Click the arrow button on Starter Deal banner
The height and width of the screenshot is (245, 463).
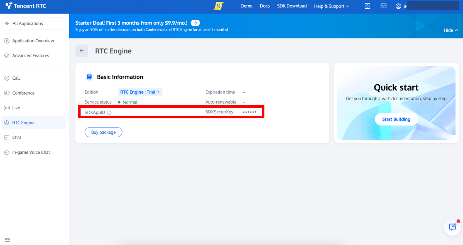point(195,23)
